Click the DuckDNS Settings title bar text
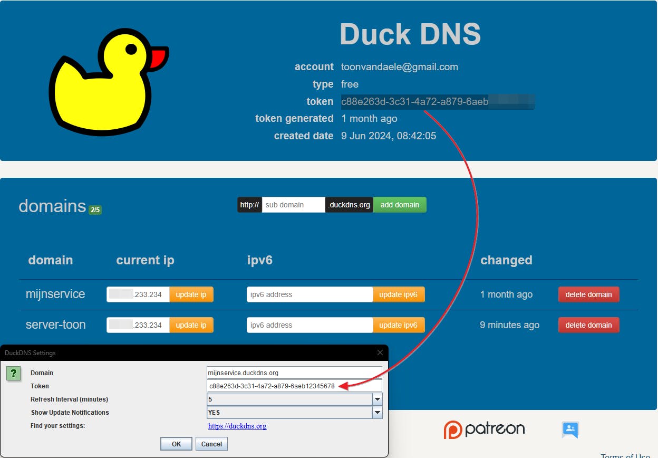Image resolution: width=658 pixels, height=458 pixels. (x=30, y=352)
